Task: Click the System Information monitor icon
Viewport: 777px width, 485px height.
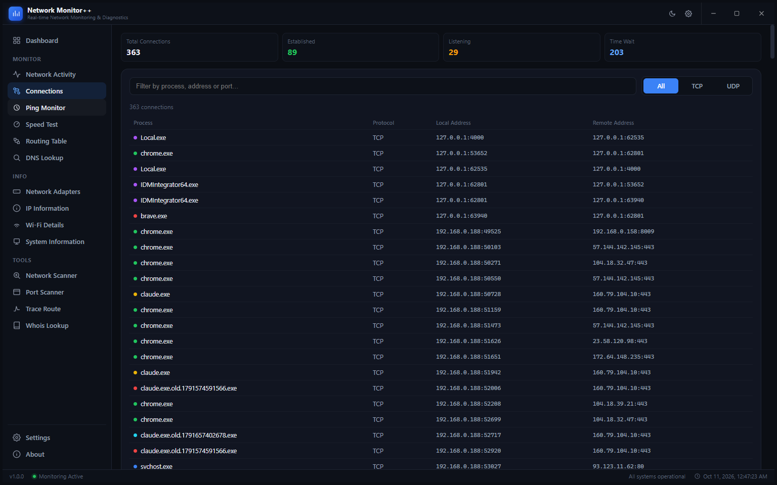Action: [x=17, y=241]
